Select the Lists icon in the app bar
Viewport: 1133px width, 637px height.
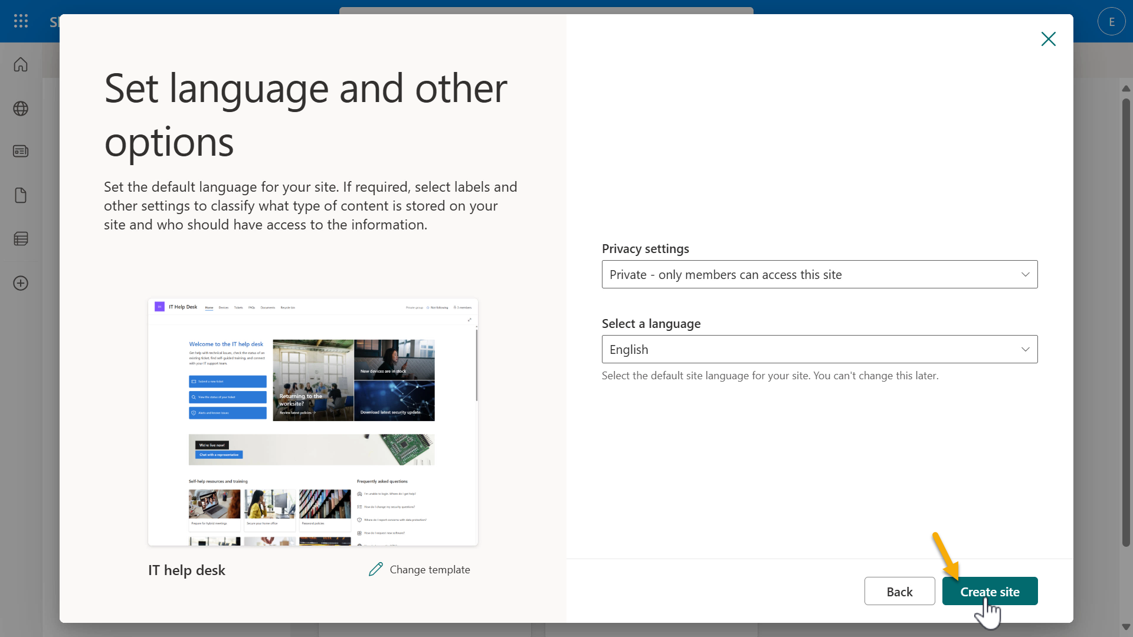[x=20, y=239]
